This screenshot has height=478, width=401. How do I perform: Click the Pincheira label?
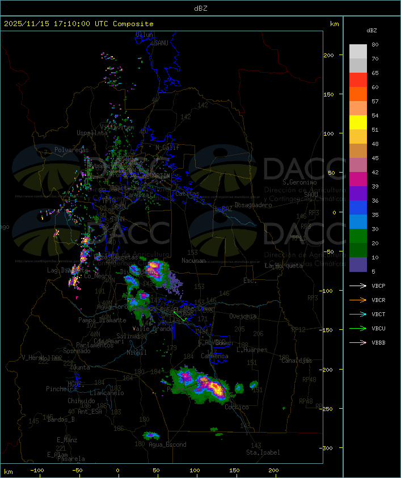pyautogui.click(x=61, y=389)
